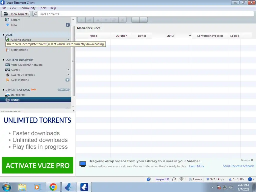This screenshot has width=256, height=192.
Task: Collapse the CONTENT DISCOVERY section
Action: (3, 60)
